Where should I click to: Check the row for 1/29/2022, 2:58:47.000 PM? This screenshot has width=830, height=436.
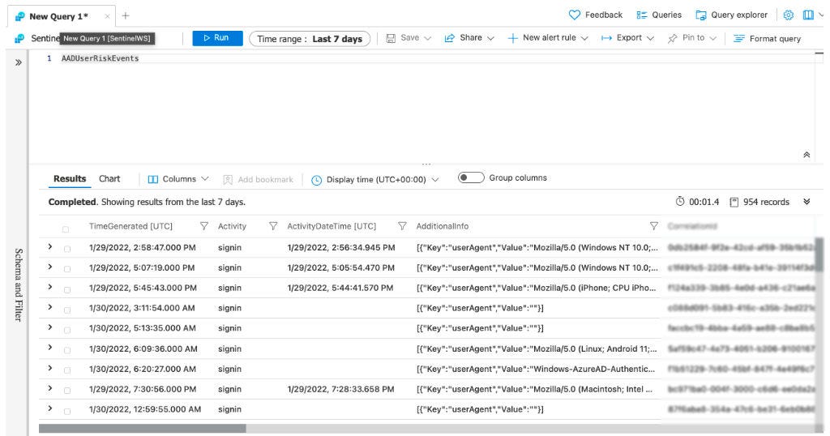click(67, 249)
